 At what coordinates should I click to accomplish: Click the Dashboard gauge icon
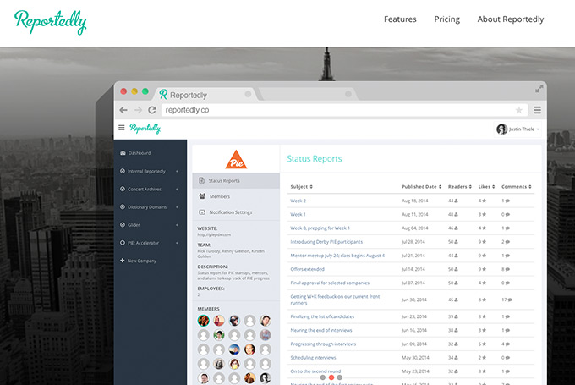click(123, 152)
